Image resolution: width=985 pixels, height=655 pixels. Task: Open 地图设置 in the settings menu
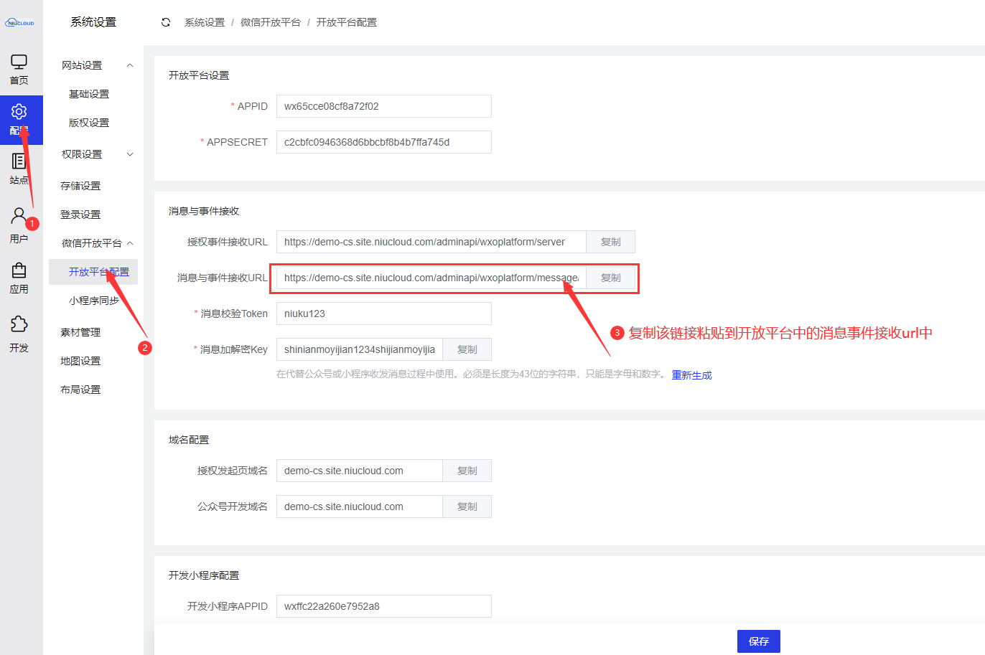click(x=80, y=361)
